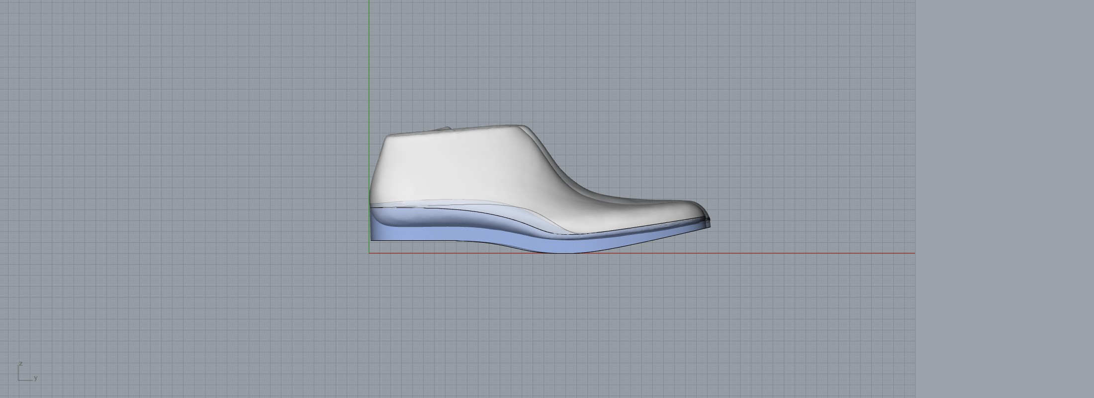
Task: Click the y label on the axis icon
Action: point(36,378)
